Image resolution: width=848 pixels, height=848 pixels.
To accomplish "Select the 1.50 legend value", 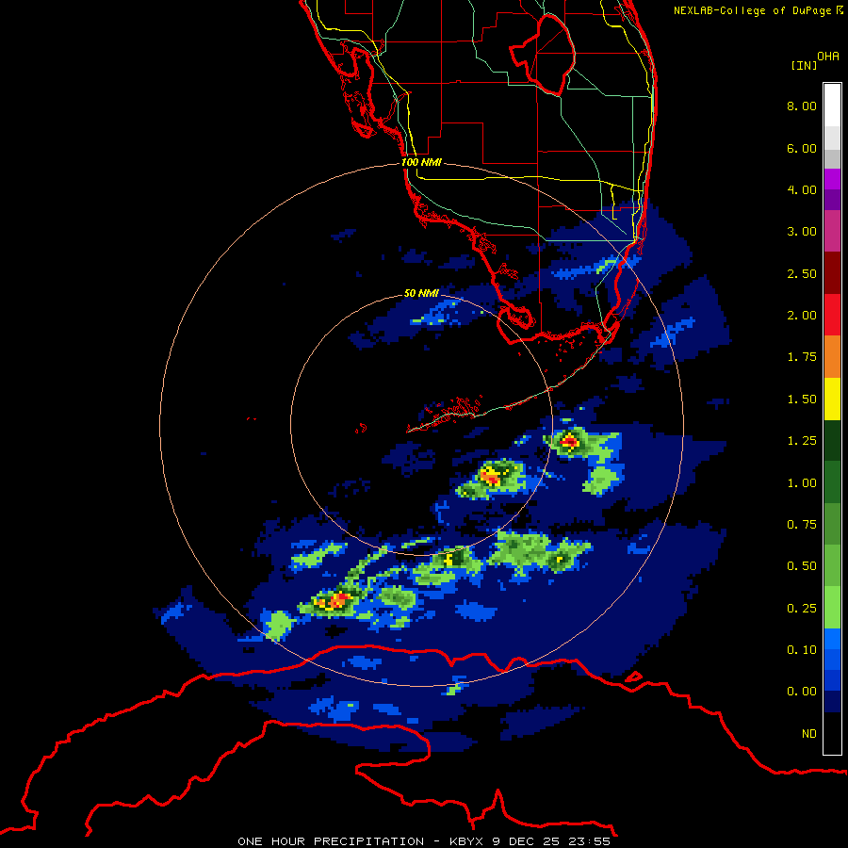I will tap(802, 400).
